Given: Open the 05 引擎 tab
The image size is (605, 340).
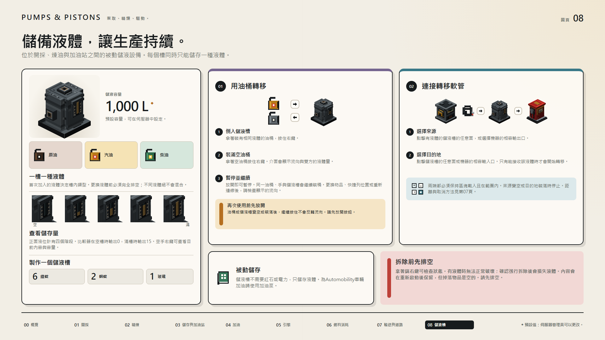Looking at the screenshot, I should (x=283, y=325).
